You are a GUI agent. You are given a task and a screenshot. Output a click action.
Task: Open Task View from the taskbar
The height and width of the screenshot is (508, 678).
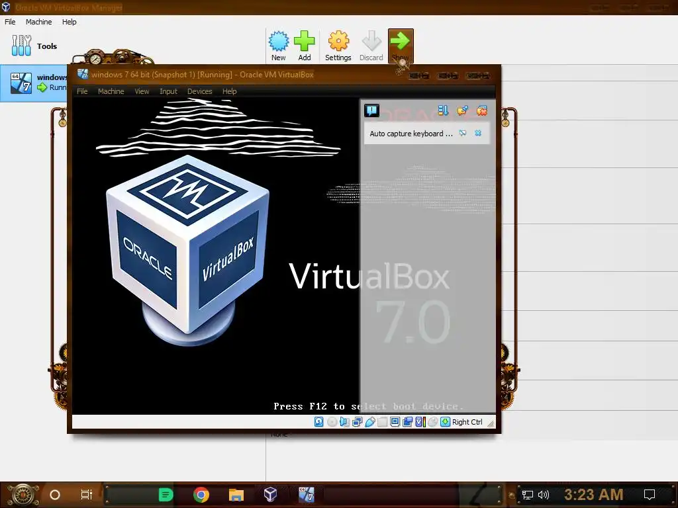87,495
